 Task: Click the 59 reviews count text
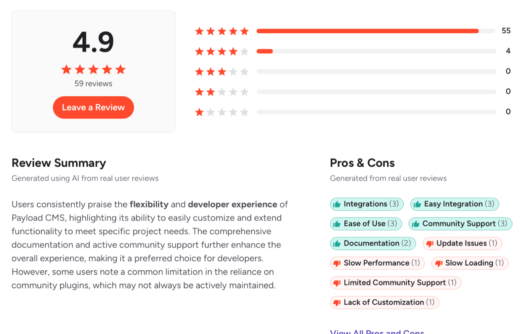click(x=93, y=83)
